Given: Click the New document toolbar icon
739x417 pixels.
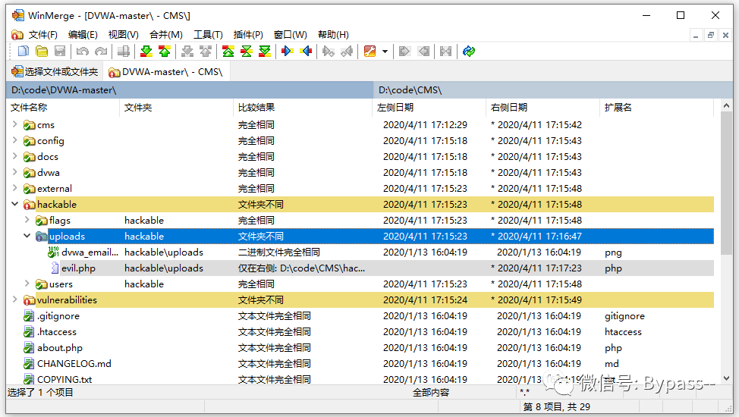Looking at the screenshot, I should 24,51.
